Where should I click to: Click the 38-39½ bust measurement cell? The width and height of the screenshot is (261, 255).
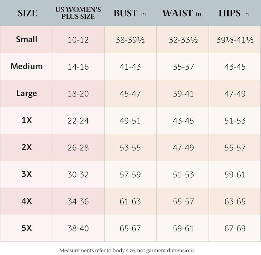[130, 40]
